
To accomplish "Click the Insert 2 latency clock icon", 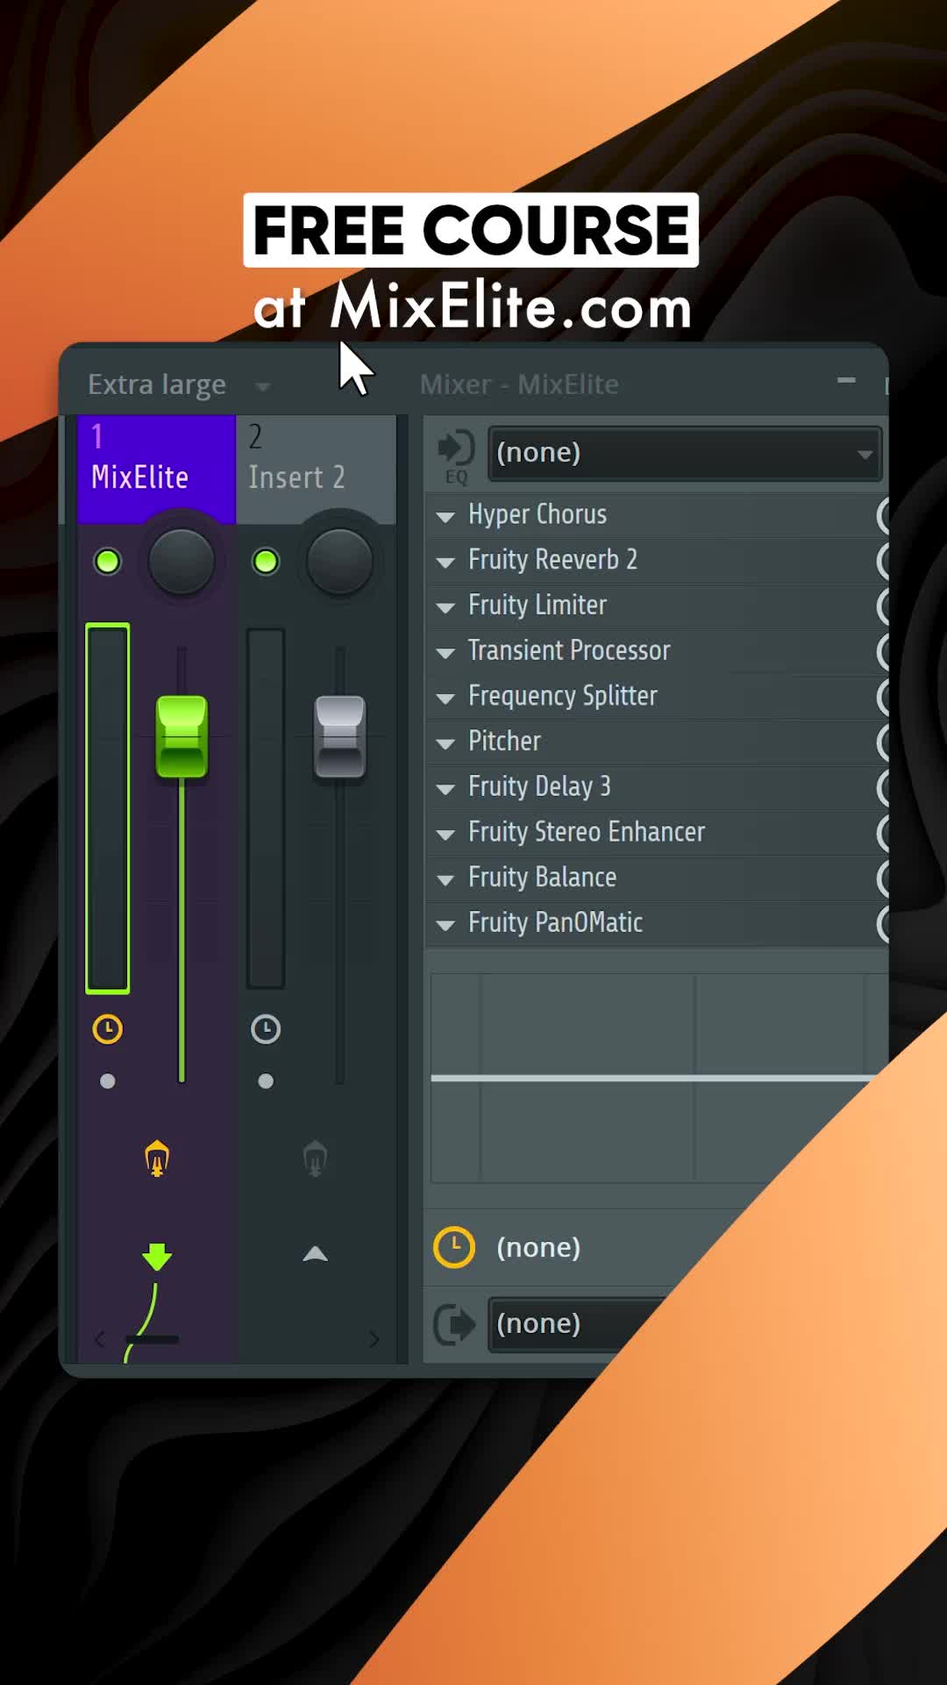I will pos(266,1029).
